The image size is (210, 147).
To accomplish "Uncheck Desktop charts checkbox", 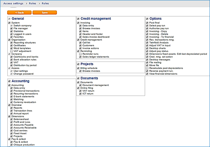I will pyautogui.click(x=147, y=48).
